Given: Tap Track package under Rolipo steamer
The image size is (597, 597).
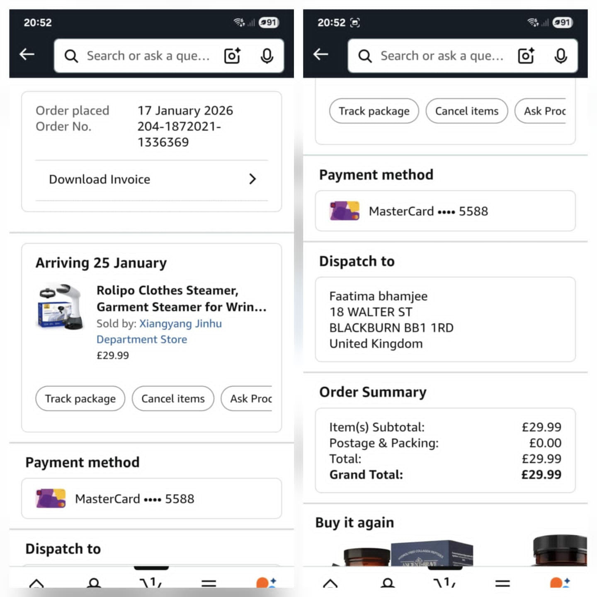Looking at the screenshot, I should pyautogui.click(x=80, y=398).
